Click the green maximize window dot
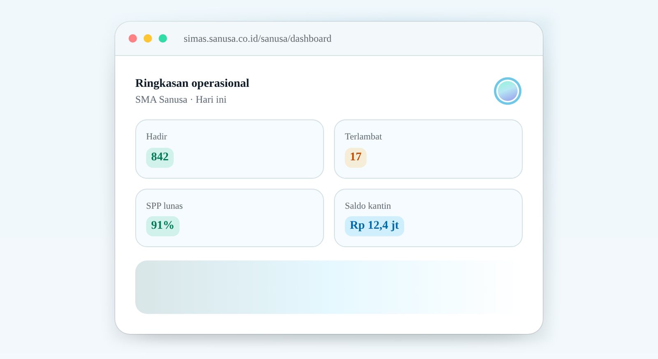Image resolution: width=658 pixels, height=359 pixels. (x=163, y=38)
